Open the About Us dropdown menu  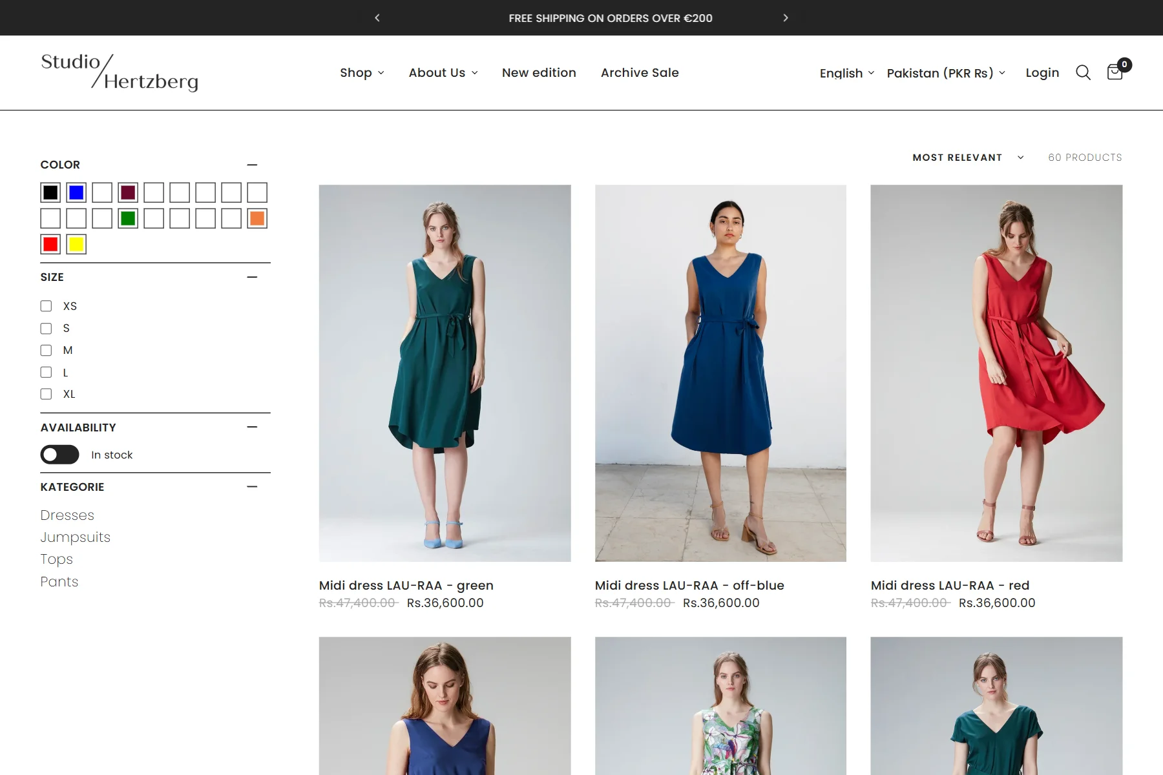[x=443, y=72]
